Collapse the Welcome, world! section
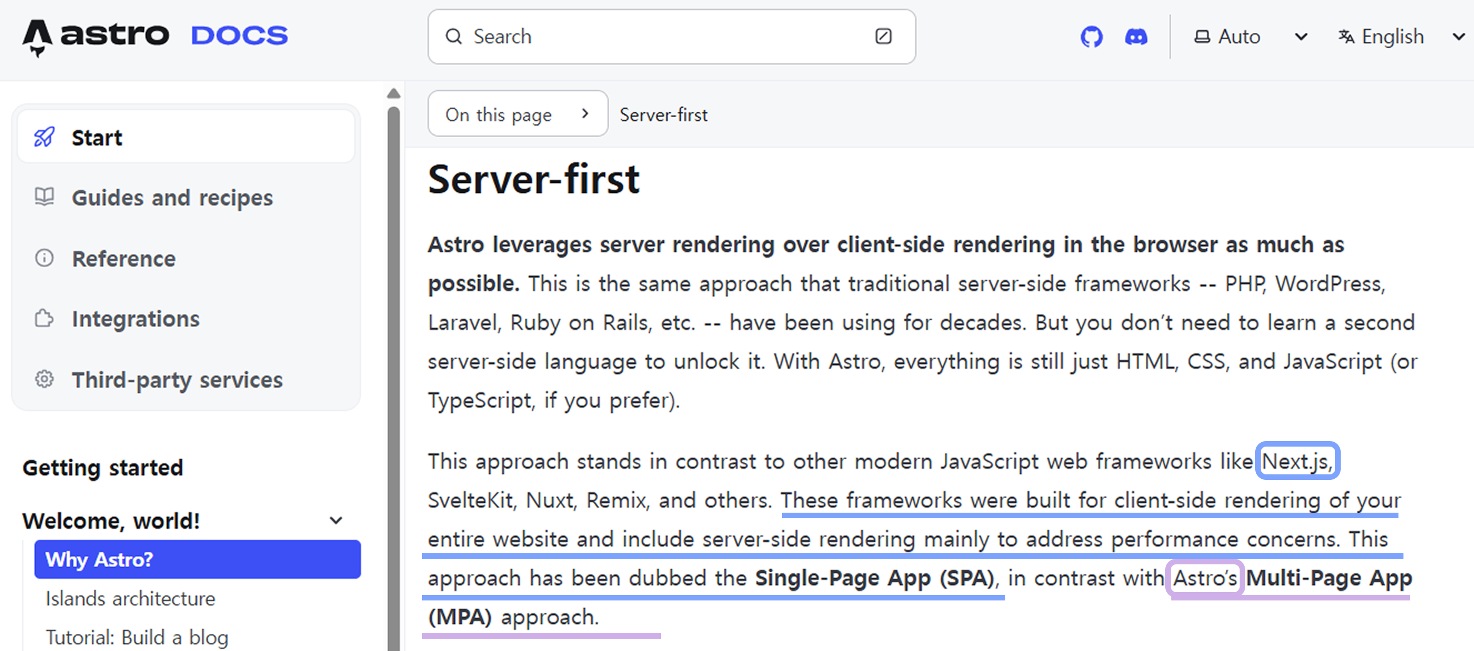The height and width of the screenshot is (651, 1474). (x=183, y=521)
